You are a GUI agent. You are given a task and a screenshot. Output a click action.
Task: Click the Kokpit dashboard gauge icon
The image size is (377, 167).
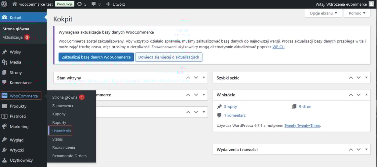[4, 17]
